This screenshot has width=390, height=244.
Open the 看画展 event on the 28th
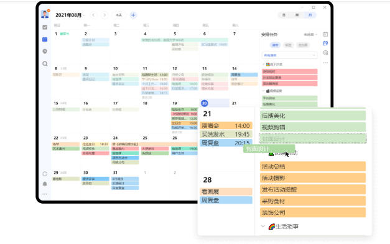[x=226, y=191]
